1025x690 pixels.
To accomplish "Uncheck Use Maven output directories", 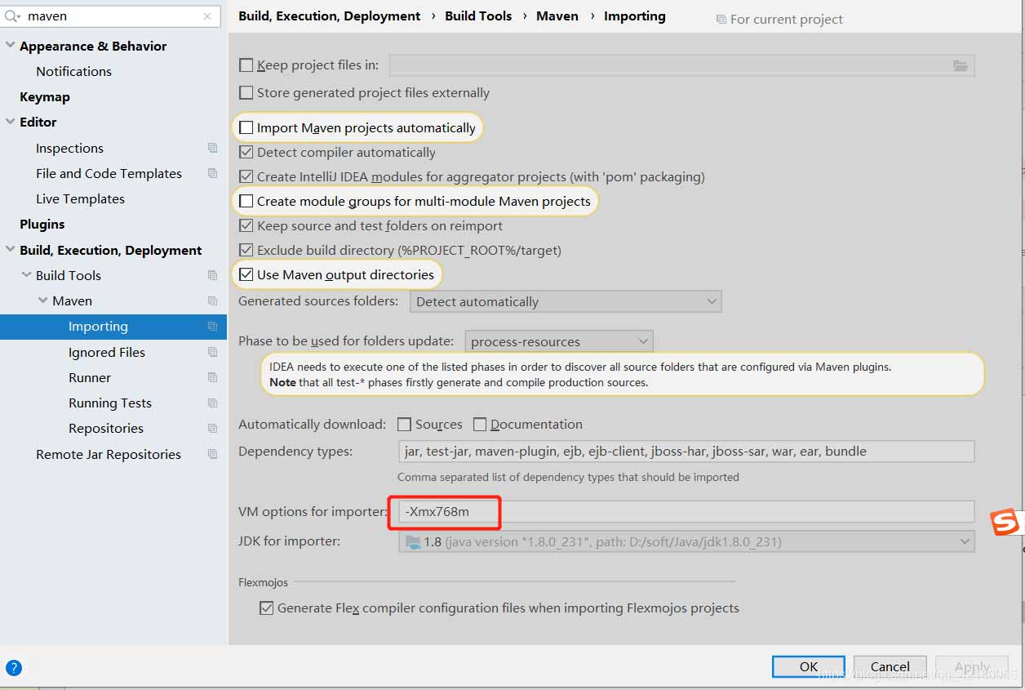I will pos(246,274).
